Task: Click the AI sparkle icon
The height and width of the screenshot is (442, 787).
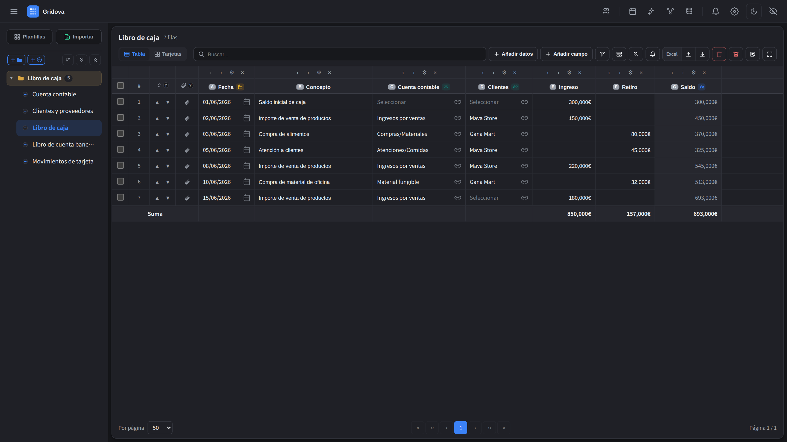Action: (651, 11)
